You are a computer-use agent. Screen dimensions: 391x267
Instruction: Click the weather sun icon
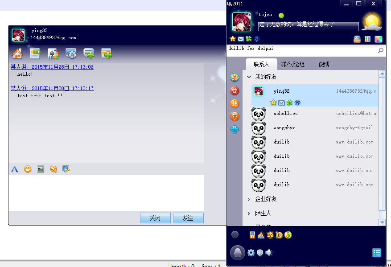(x=372, y=22)
